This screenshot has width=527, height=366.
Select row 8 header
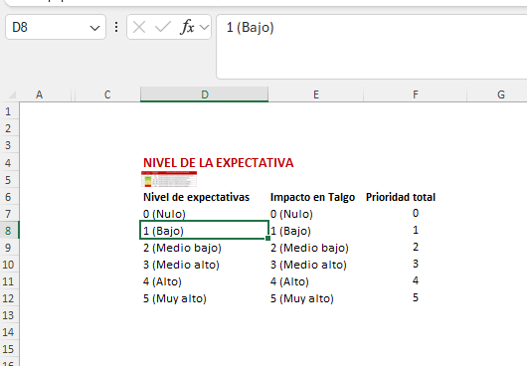pyautogui.click(x=8, y=231)
